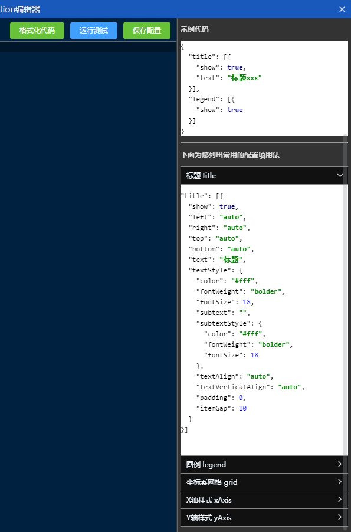The height and width of the screenshot is (532, 351).
Task: Save config with 保存配置 button
Action: click(147, 31)
